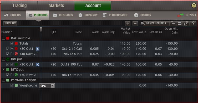The width and height of the screenshot is (198, 103).
Task: Click the Buy/Sell button
Action: [x=187, y=15]
